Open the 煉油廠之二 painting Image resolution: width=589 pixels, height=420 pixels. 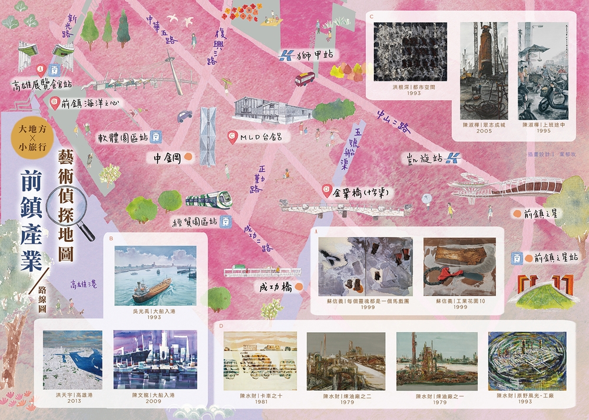pyautogui.click(x=346, y=361)
